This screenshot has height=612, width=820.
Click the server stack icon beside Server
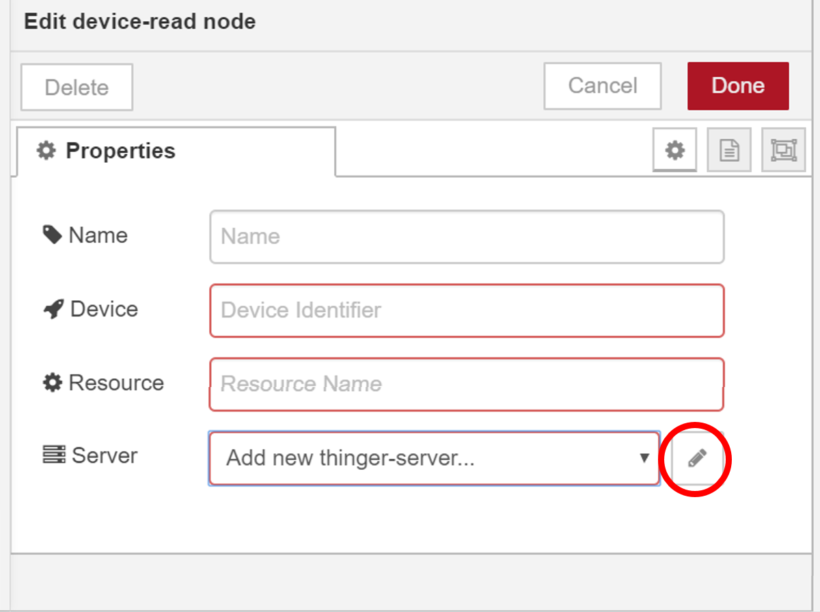click(x=53, y=455)
